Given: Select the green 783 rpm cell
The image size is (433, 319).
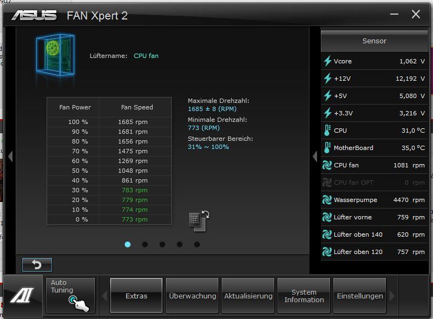Looking at the screenshot, I should [134, 190].
